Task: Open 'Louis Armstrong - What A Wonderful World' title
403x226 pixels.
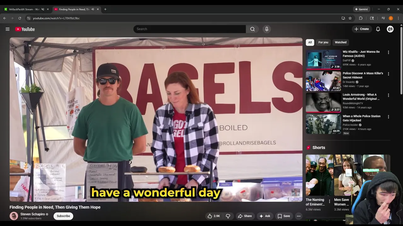Action: coord(361,97)
